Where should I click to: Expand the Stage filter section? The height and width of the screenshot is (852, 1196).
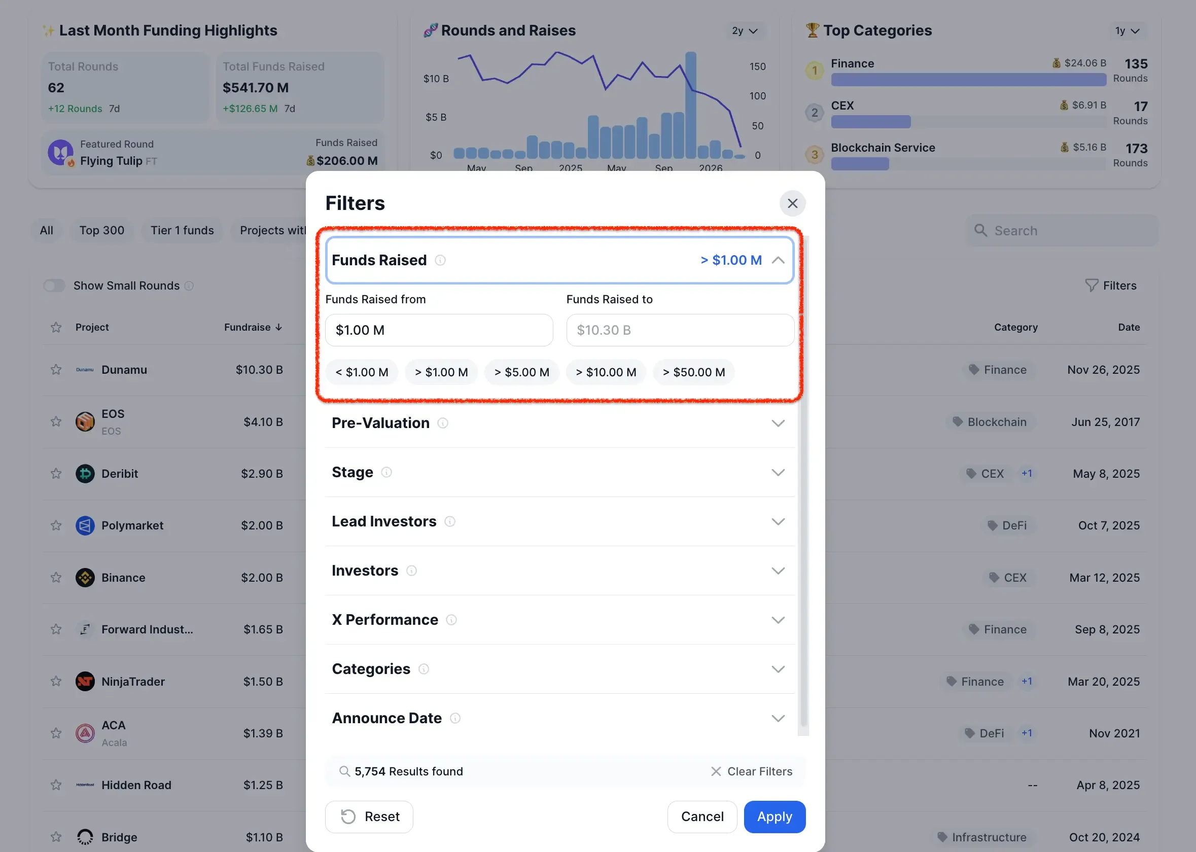click(778, 472)
